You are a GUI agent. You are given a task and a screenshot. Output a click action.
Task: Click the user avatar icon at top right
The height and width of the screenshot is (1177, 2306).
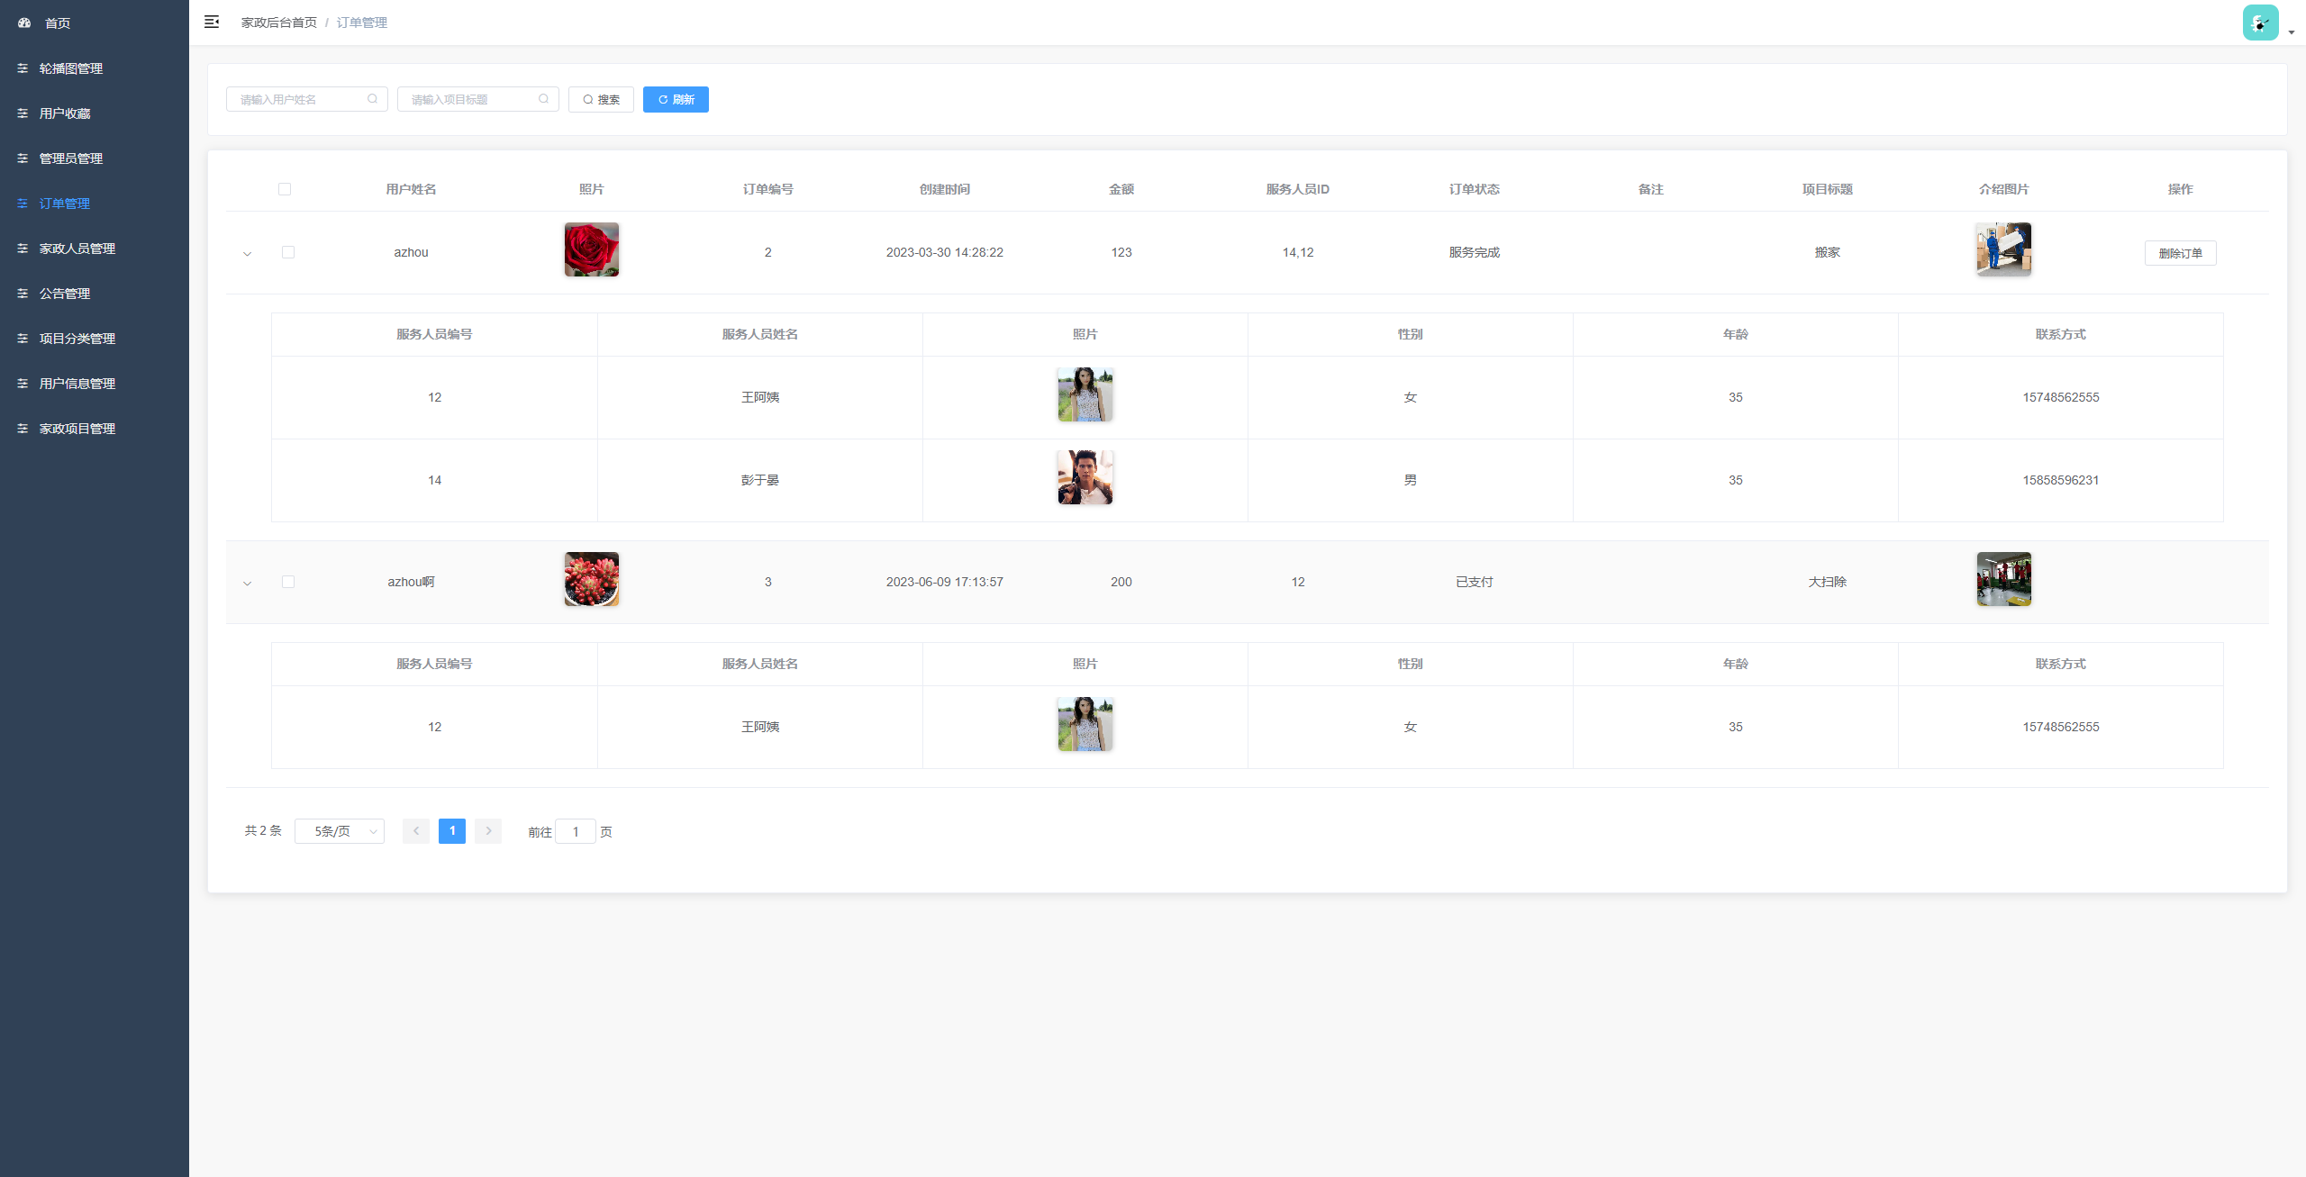[x=2260, y=23]
